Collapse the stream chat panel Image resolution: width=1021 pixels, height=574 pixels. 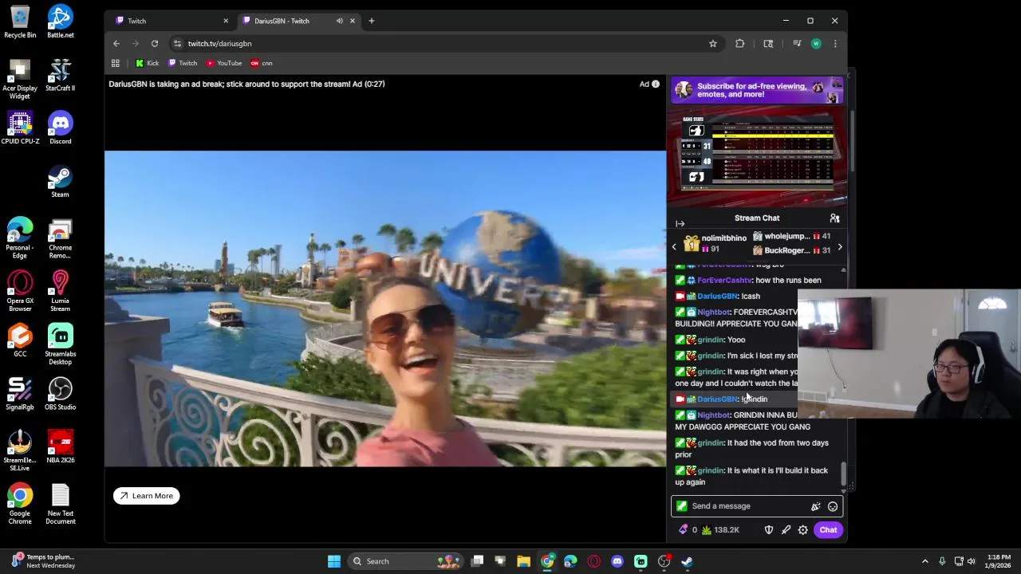tap(680, 223)
